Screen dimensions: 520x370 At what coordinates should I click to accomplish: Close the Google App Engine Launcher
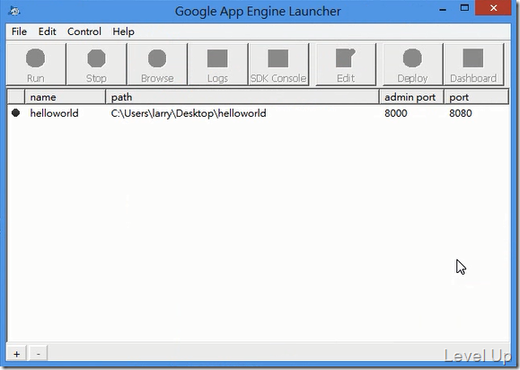pos(493,8)
